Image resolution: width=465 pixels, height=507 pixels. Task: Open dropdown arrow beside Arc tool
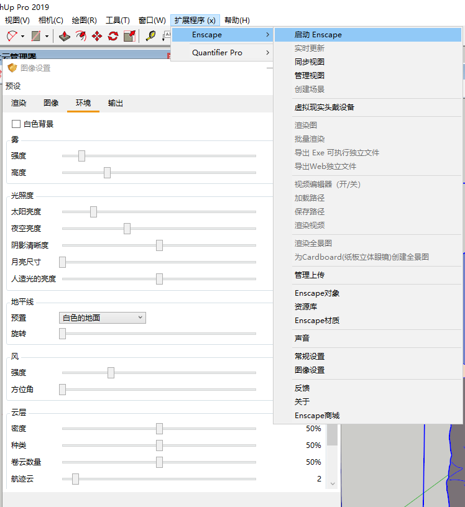click(22, 36)
